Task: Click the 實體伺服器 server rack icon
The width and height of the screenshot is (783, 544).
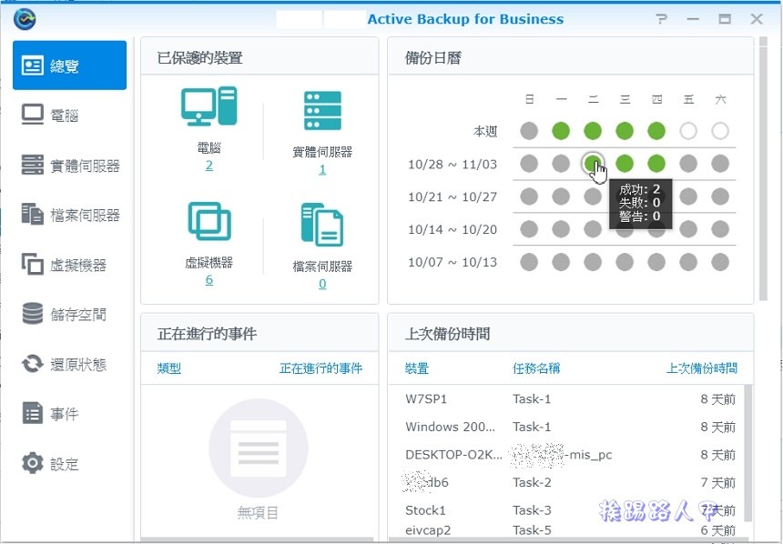Action: (x=322, y=110)
